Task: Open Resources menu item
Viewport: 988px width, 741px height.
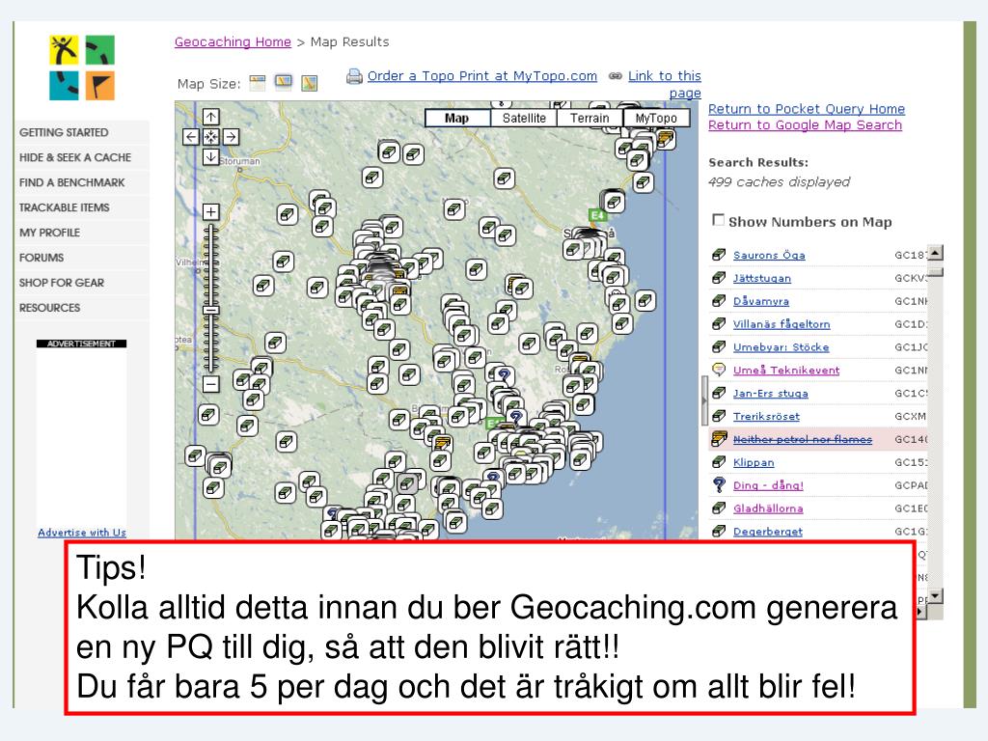Action: (50, 308)
